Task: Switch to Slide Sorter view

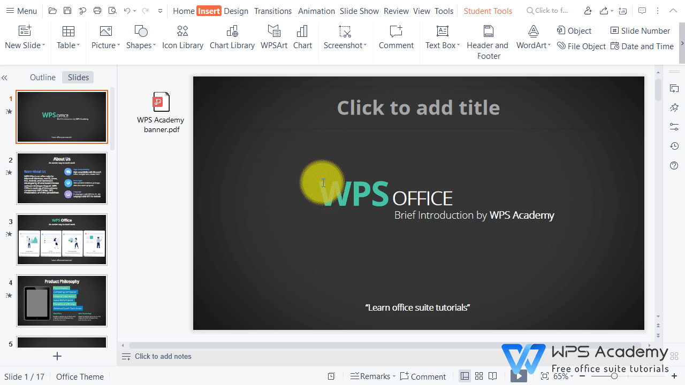Action: coord(478,376)
